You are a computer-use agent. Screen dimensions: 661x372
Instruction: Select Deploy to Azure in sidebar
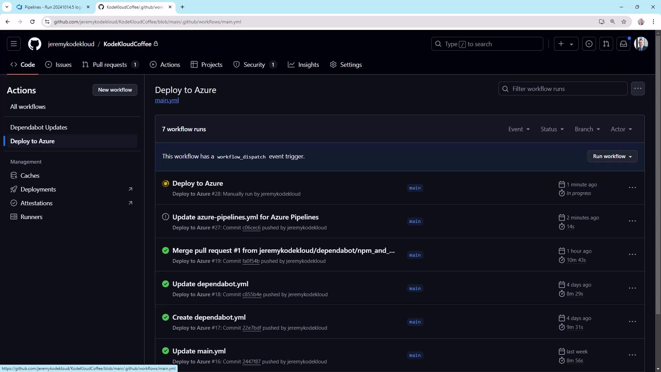tap(70, 141)
